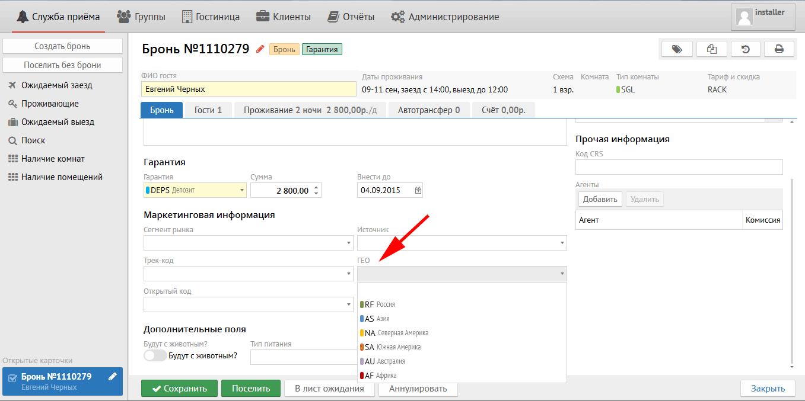Click the installer user avatar

(744, 17)
